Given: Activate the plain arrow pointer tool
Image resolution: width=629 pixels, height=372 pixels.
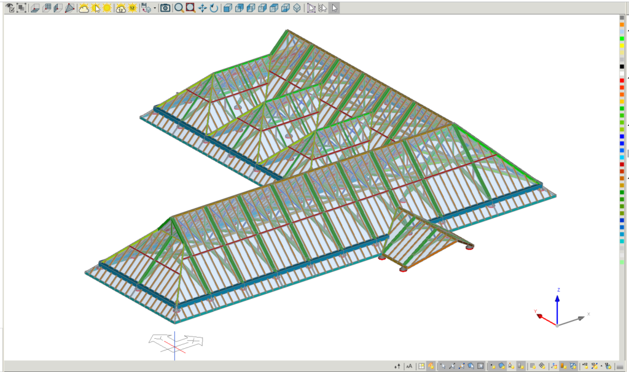Looking at the screenshot, I should [x=334, y=8].
